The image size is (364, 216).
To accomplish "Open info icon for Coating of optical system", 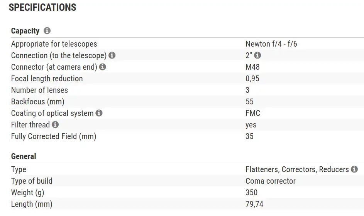I will pyautogui.click(x=99, y=113).
